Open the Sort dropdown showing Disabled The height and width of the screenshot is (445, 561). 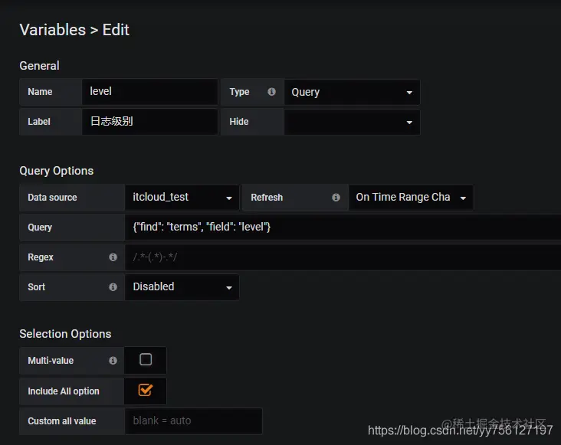(x=182, y=287)
